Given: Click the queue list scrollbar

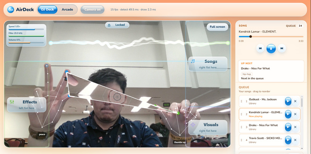Looking at the screenshot, I should coord(302,102).
